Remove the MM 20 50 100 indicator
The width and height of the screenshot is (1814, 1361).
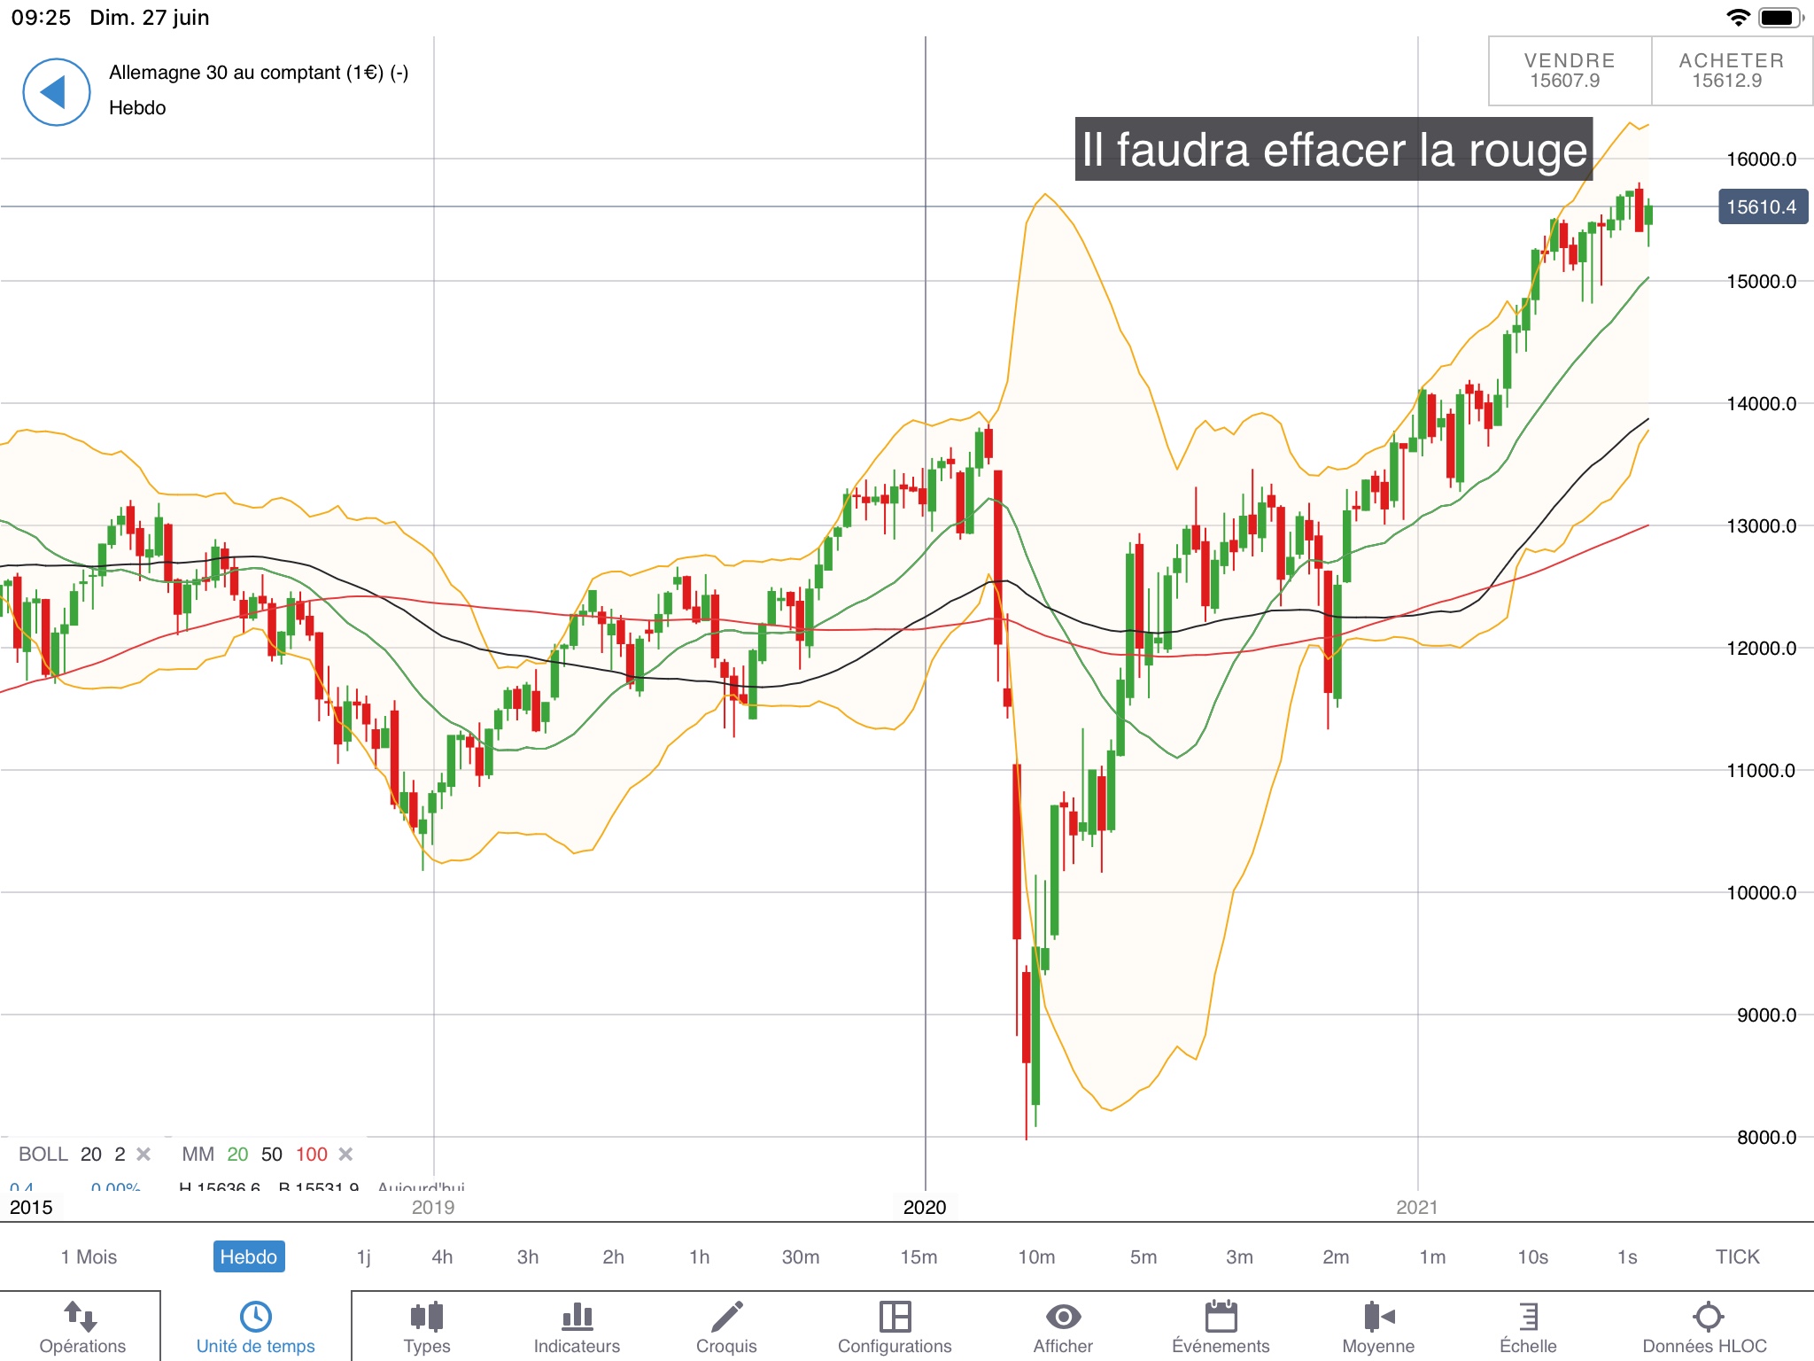346,1154
